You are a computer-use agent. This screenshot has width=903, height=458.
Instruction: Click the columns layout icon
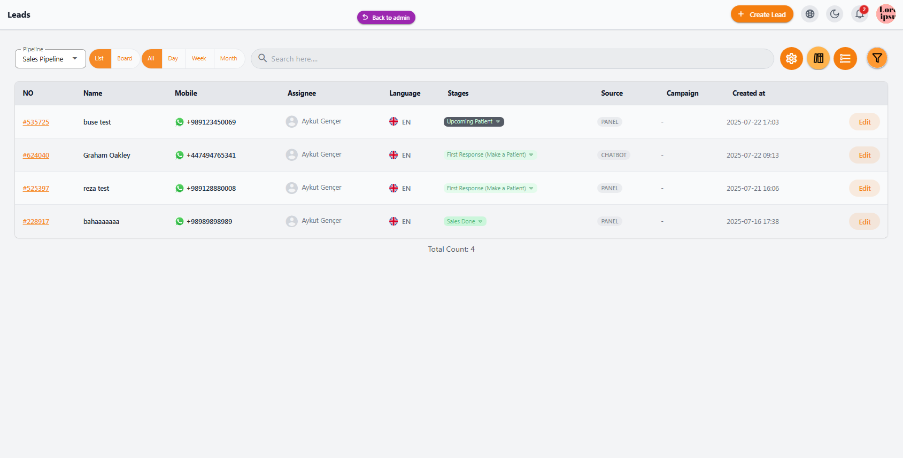tap(819, 59)
